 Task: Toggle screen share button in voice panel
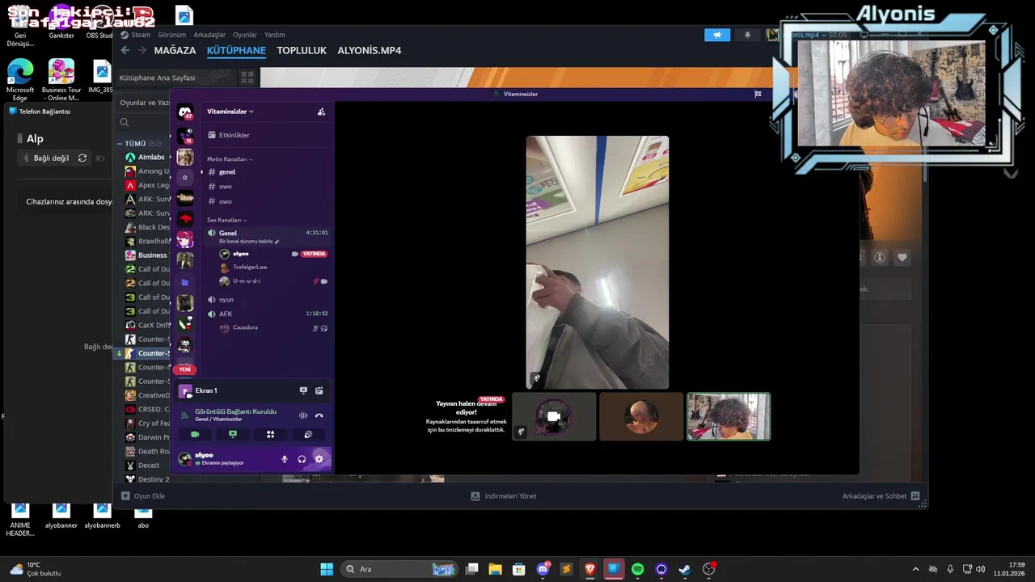pos(233,434)
